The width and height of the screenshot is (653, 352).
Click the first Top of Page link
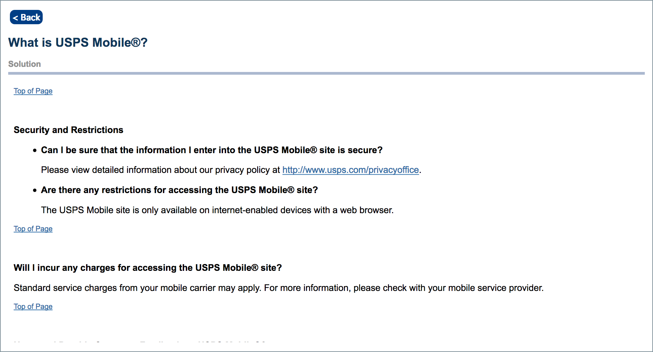[x=33, y=91]
